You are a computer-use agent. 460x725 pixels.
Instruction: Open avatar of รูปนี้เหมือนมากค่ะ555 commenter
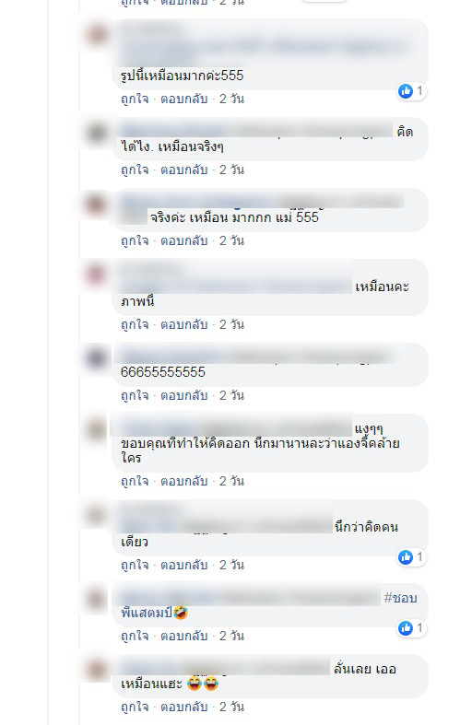(97, 35)
